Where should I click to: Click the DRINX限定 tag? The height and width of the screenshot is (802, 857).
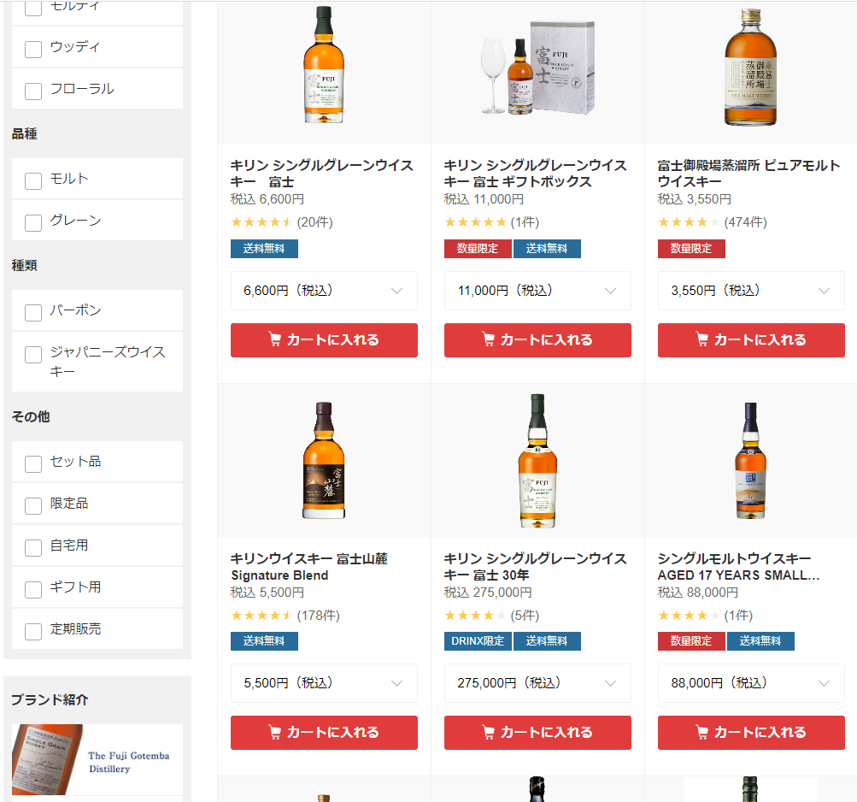click(x=478, y=641)
